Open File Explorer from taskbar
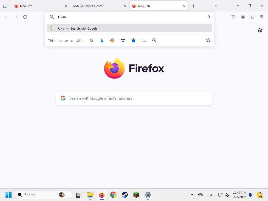The height and width of the screenshot is (201, 268). pyautogui.click(x=90, y=195)
